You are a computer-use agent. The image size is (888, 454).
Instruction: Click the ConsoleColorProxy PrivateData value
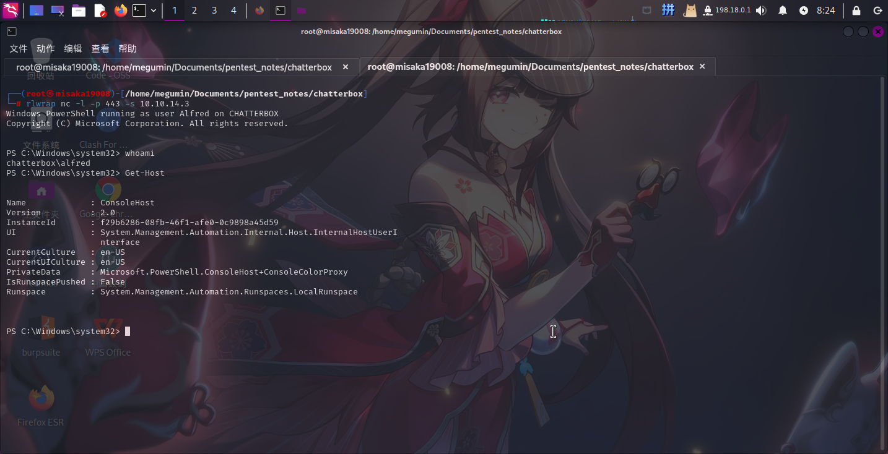[224, 272]
